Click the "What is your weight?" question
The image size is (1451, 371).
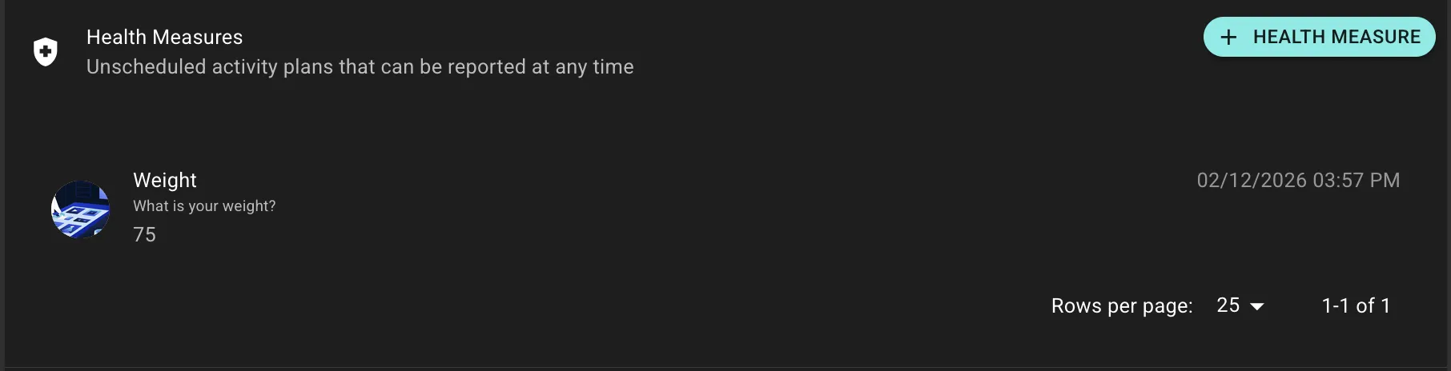tap(204, 206)
